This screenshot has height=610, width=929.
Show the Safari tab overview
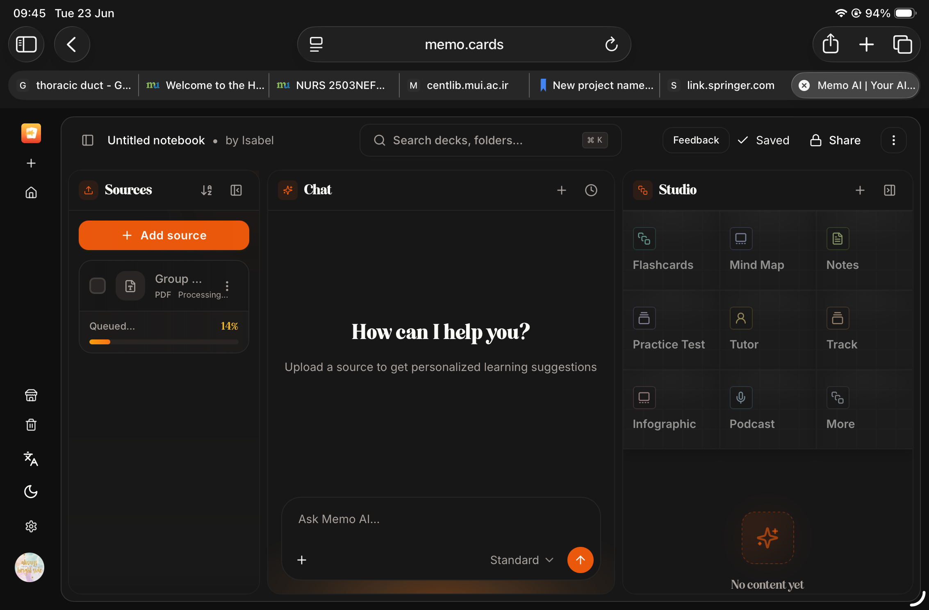click(x=902, y=44)
